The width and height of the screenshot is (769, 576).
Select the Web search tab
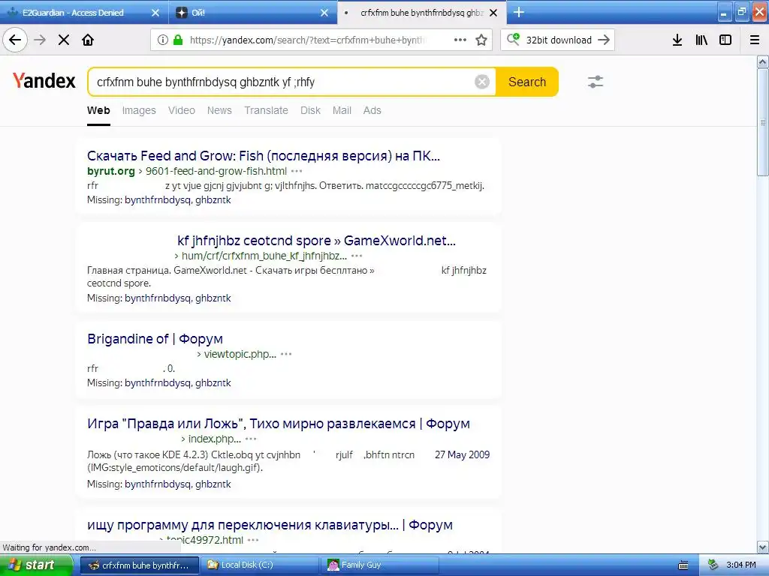point(98,111)
